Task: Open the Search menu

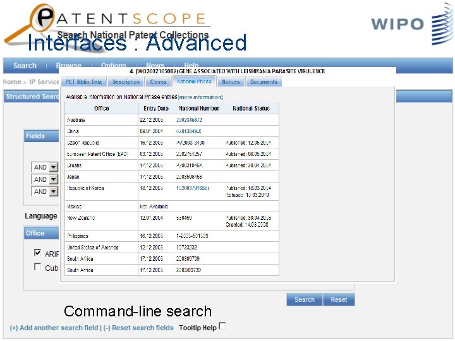Action: (x=25, y=66)
